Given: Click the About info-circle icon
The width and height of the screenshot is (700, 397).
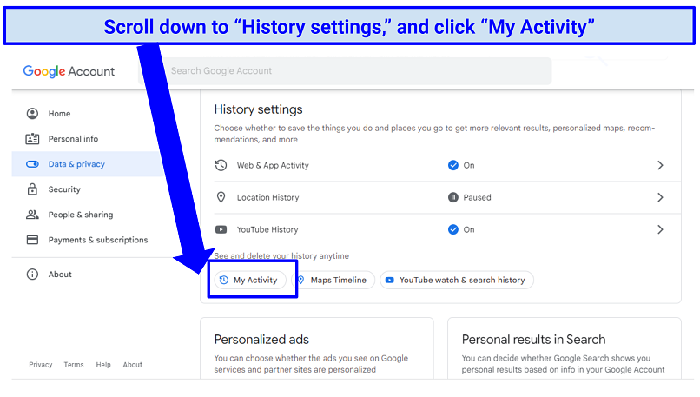Looking at the screenshot, I should 32,275.
